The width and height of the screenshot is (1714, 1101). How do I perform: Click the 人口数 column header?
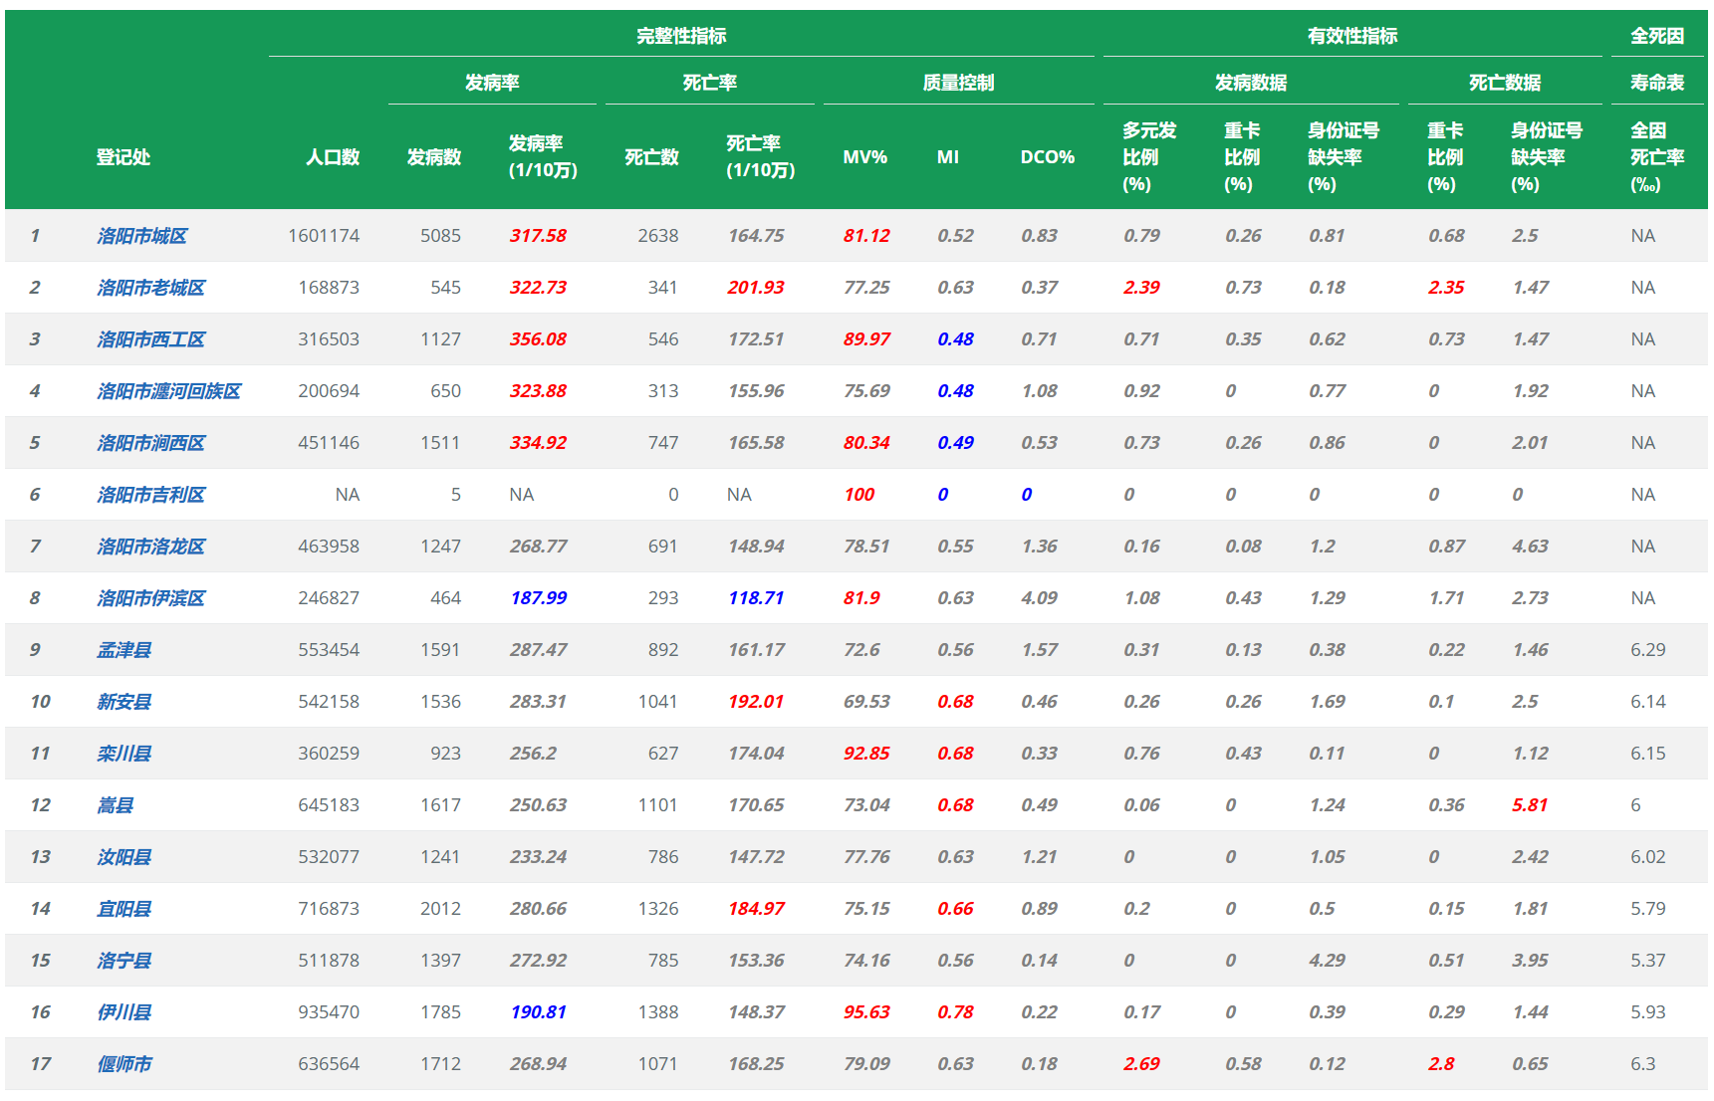coord(333,157)
